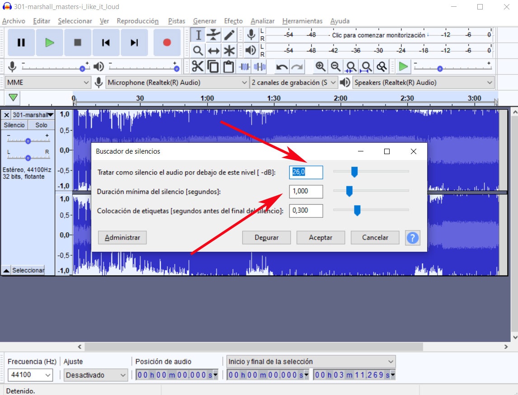
Task: Select the Selection (I-beam) tool
Action: pyautogui.click(x=198, y=35)
